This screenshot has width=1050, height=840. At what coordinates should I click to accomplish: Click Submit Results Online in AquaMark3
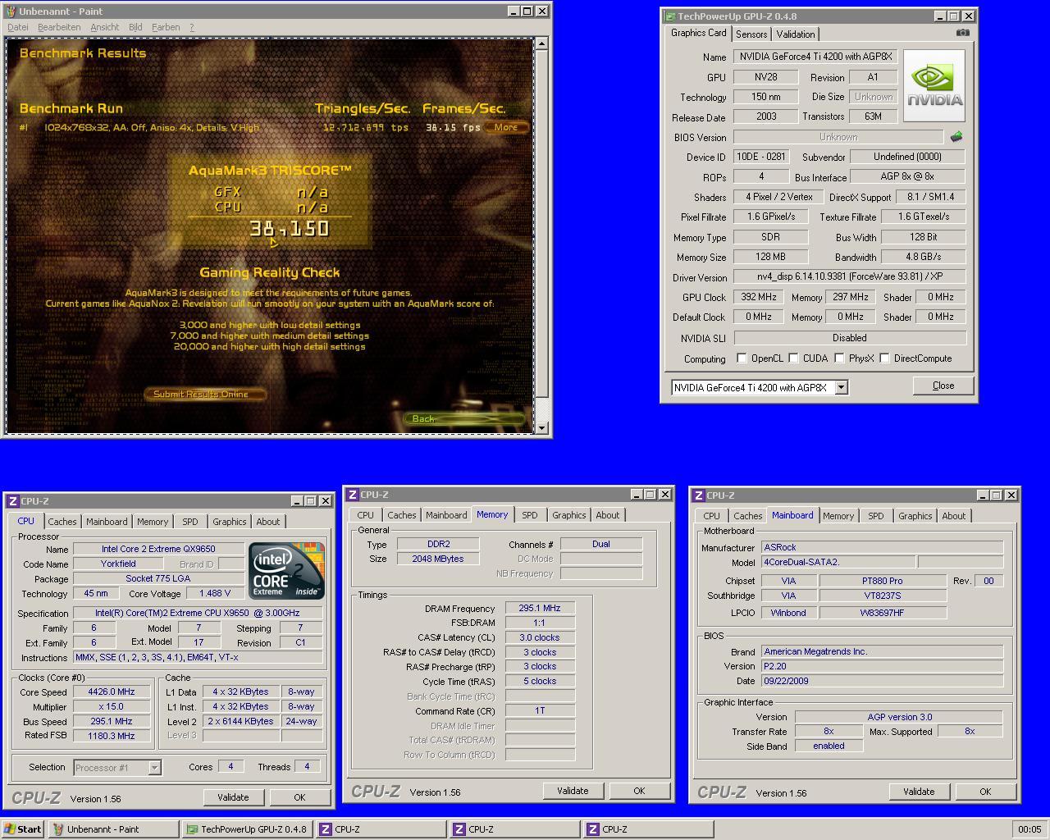click(206, 394)
